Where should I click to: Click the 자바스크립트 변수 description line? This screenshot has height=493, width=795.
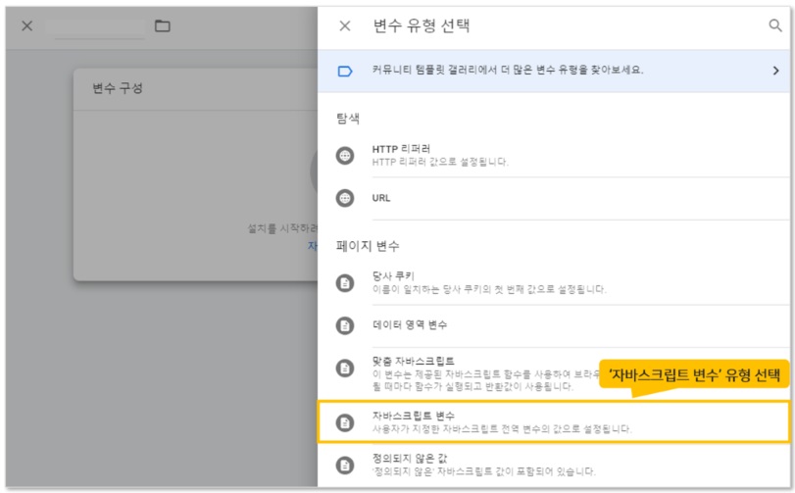point(502,428)
